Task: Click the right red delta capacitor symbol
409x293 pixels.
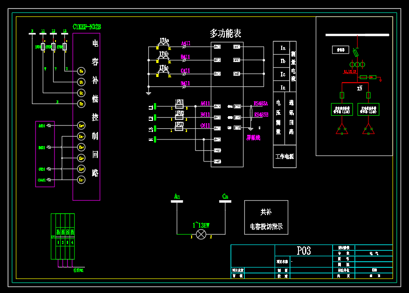Action: pyautogui.click(x=368, y=129)
